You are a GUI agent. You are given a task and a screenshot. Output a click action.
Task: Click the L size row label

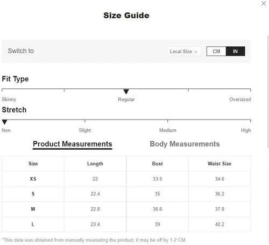pyautogui.click(x=33, y=225)
